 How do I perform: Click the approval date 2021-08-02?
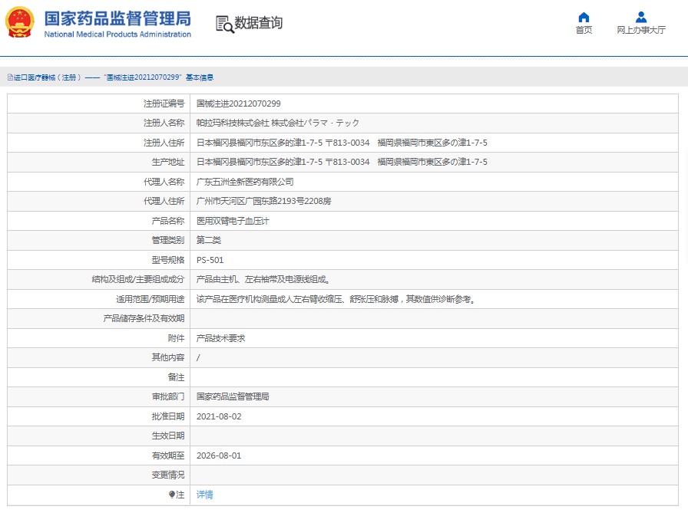(x=219, y=416)
